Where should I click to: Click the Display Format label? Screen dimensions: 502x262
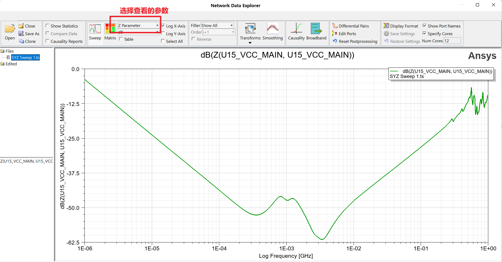[404, 26]
